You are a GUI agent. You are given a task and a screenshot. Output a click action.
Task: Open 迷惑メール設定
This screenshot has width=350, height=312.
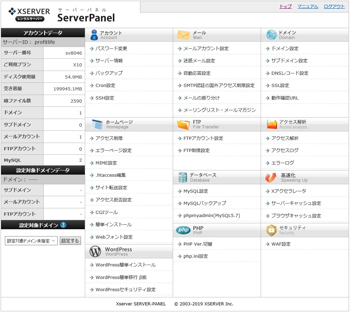point(199,61)
